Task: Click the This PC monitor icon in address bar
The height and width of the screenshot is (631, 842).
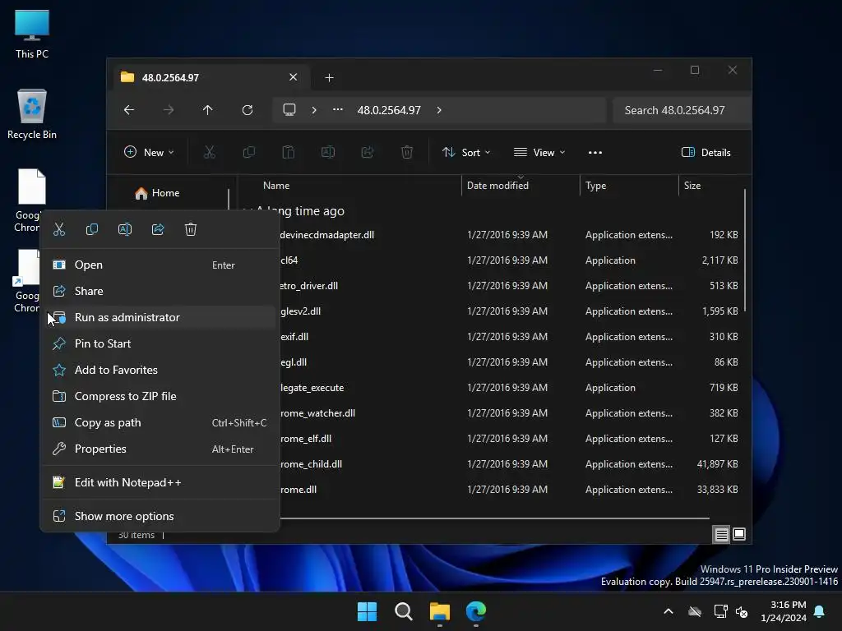Action: pos(289,110)
